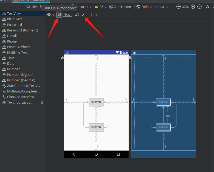Viewport: 214px width, 172px height.
Task: Expand the dropdown arrow beside the eye icon
Action: (53, 15)
